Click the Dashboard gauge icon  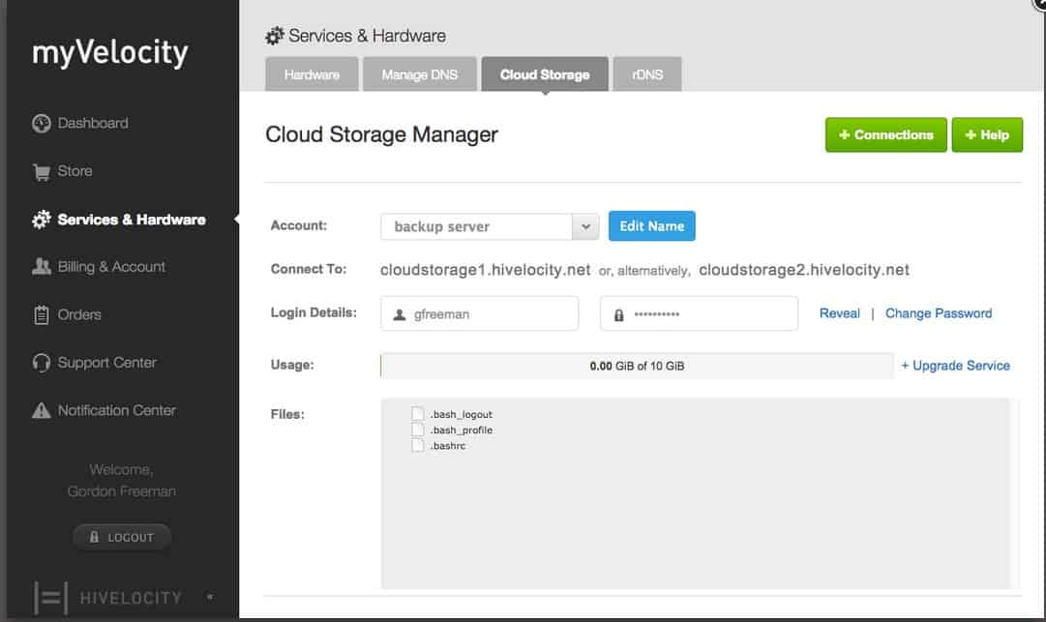[x=42, y=123]
